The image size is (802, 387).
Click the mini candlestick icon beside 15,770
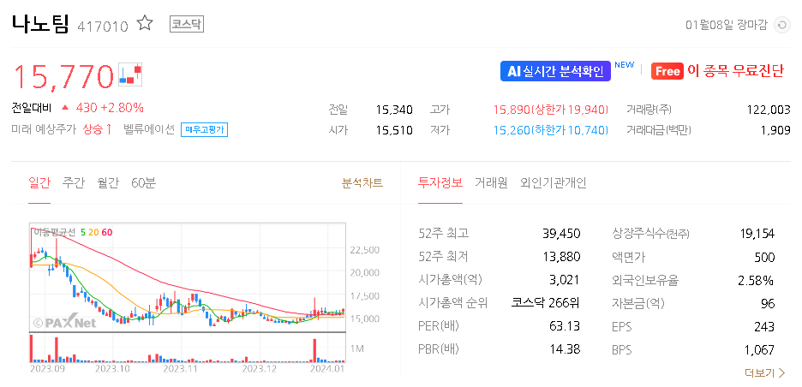[x=130, y=74]
